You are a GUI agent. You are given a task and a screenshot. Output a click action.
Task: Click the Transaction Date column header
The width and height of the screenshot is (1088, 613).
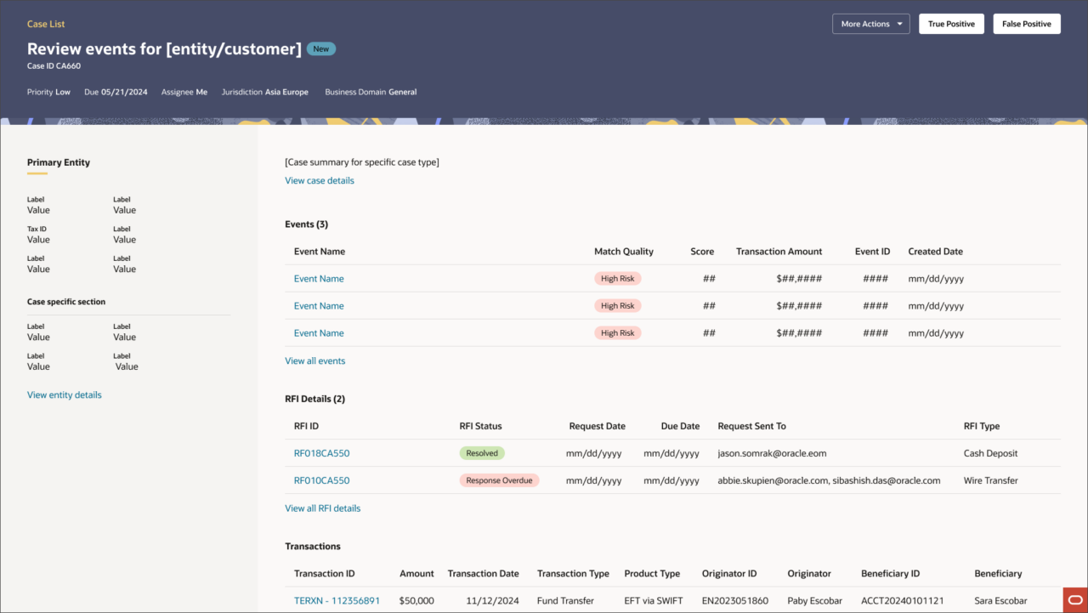[x=484, y=573]
